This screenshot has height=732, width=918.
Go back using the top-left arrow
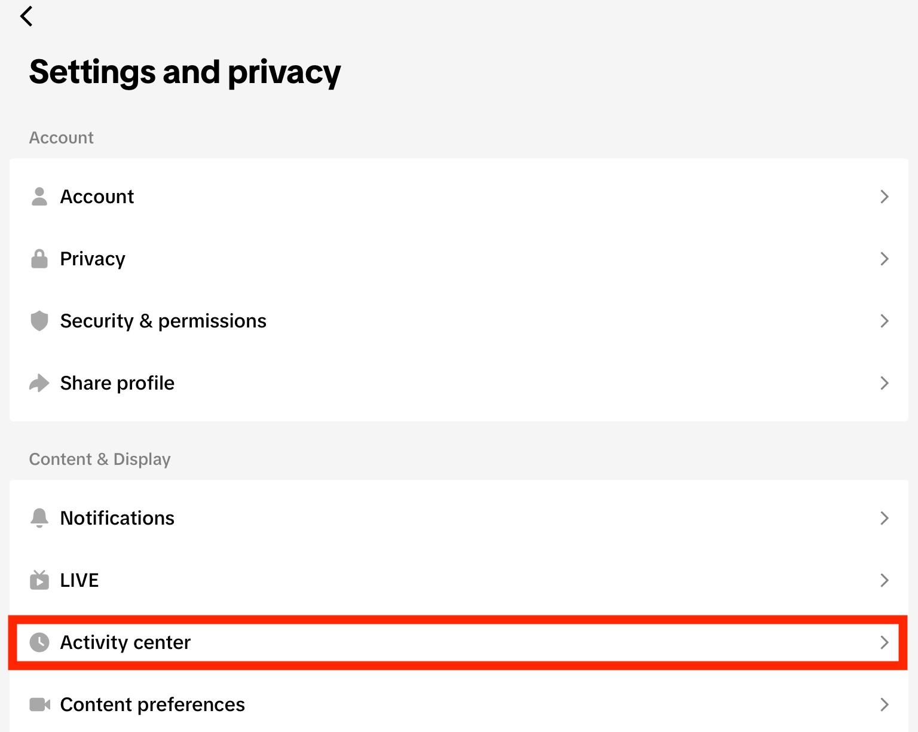[x=26, y=16]
